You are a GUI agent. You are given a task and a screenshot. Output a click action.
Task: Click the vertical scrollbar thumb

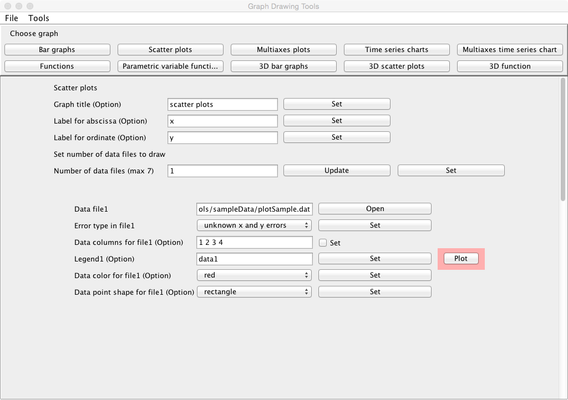(562, 139)
